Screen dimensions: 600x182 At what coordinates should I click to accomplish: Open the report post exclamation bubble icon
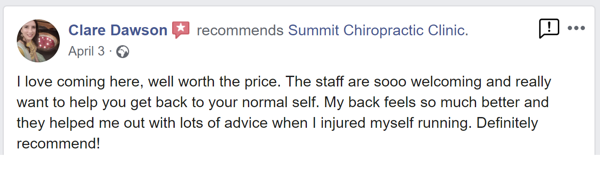[549, 28]
